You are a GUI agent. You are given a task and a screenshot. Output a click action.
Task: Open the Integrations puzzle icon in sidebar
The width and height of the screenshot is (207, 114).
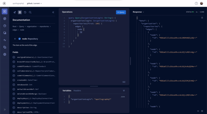(x=5, y=47)
